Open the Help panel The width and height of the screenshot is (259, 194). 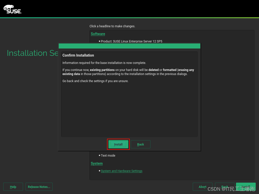(13, 187)
